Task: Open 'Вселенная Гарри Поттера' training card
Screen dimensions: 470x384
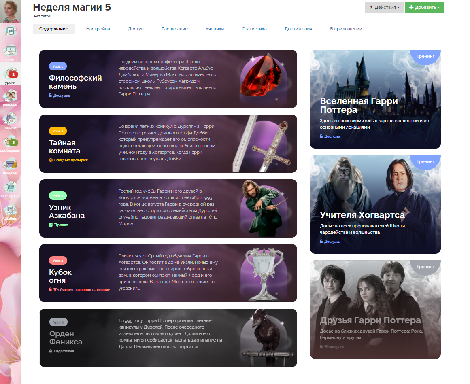Action: click(375, 99)
